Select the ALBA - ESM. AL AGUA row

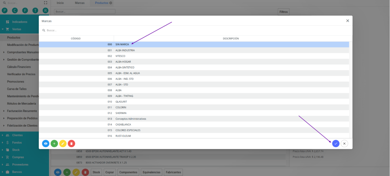(x=194, y=73)
